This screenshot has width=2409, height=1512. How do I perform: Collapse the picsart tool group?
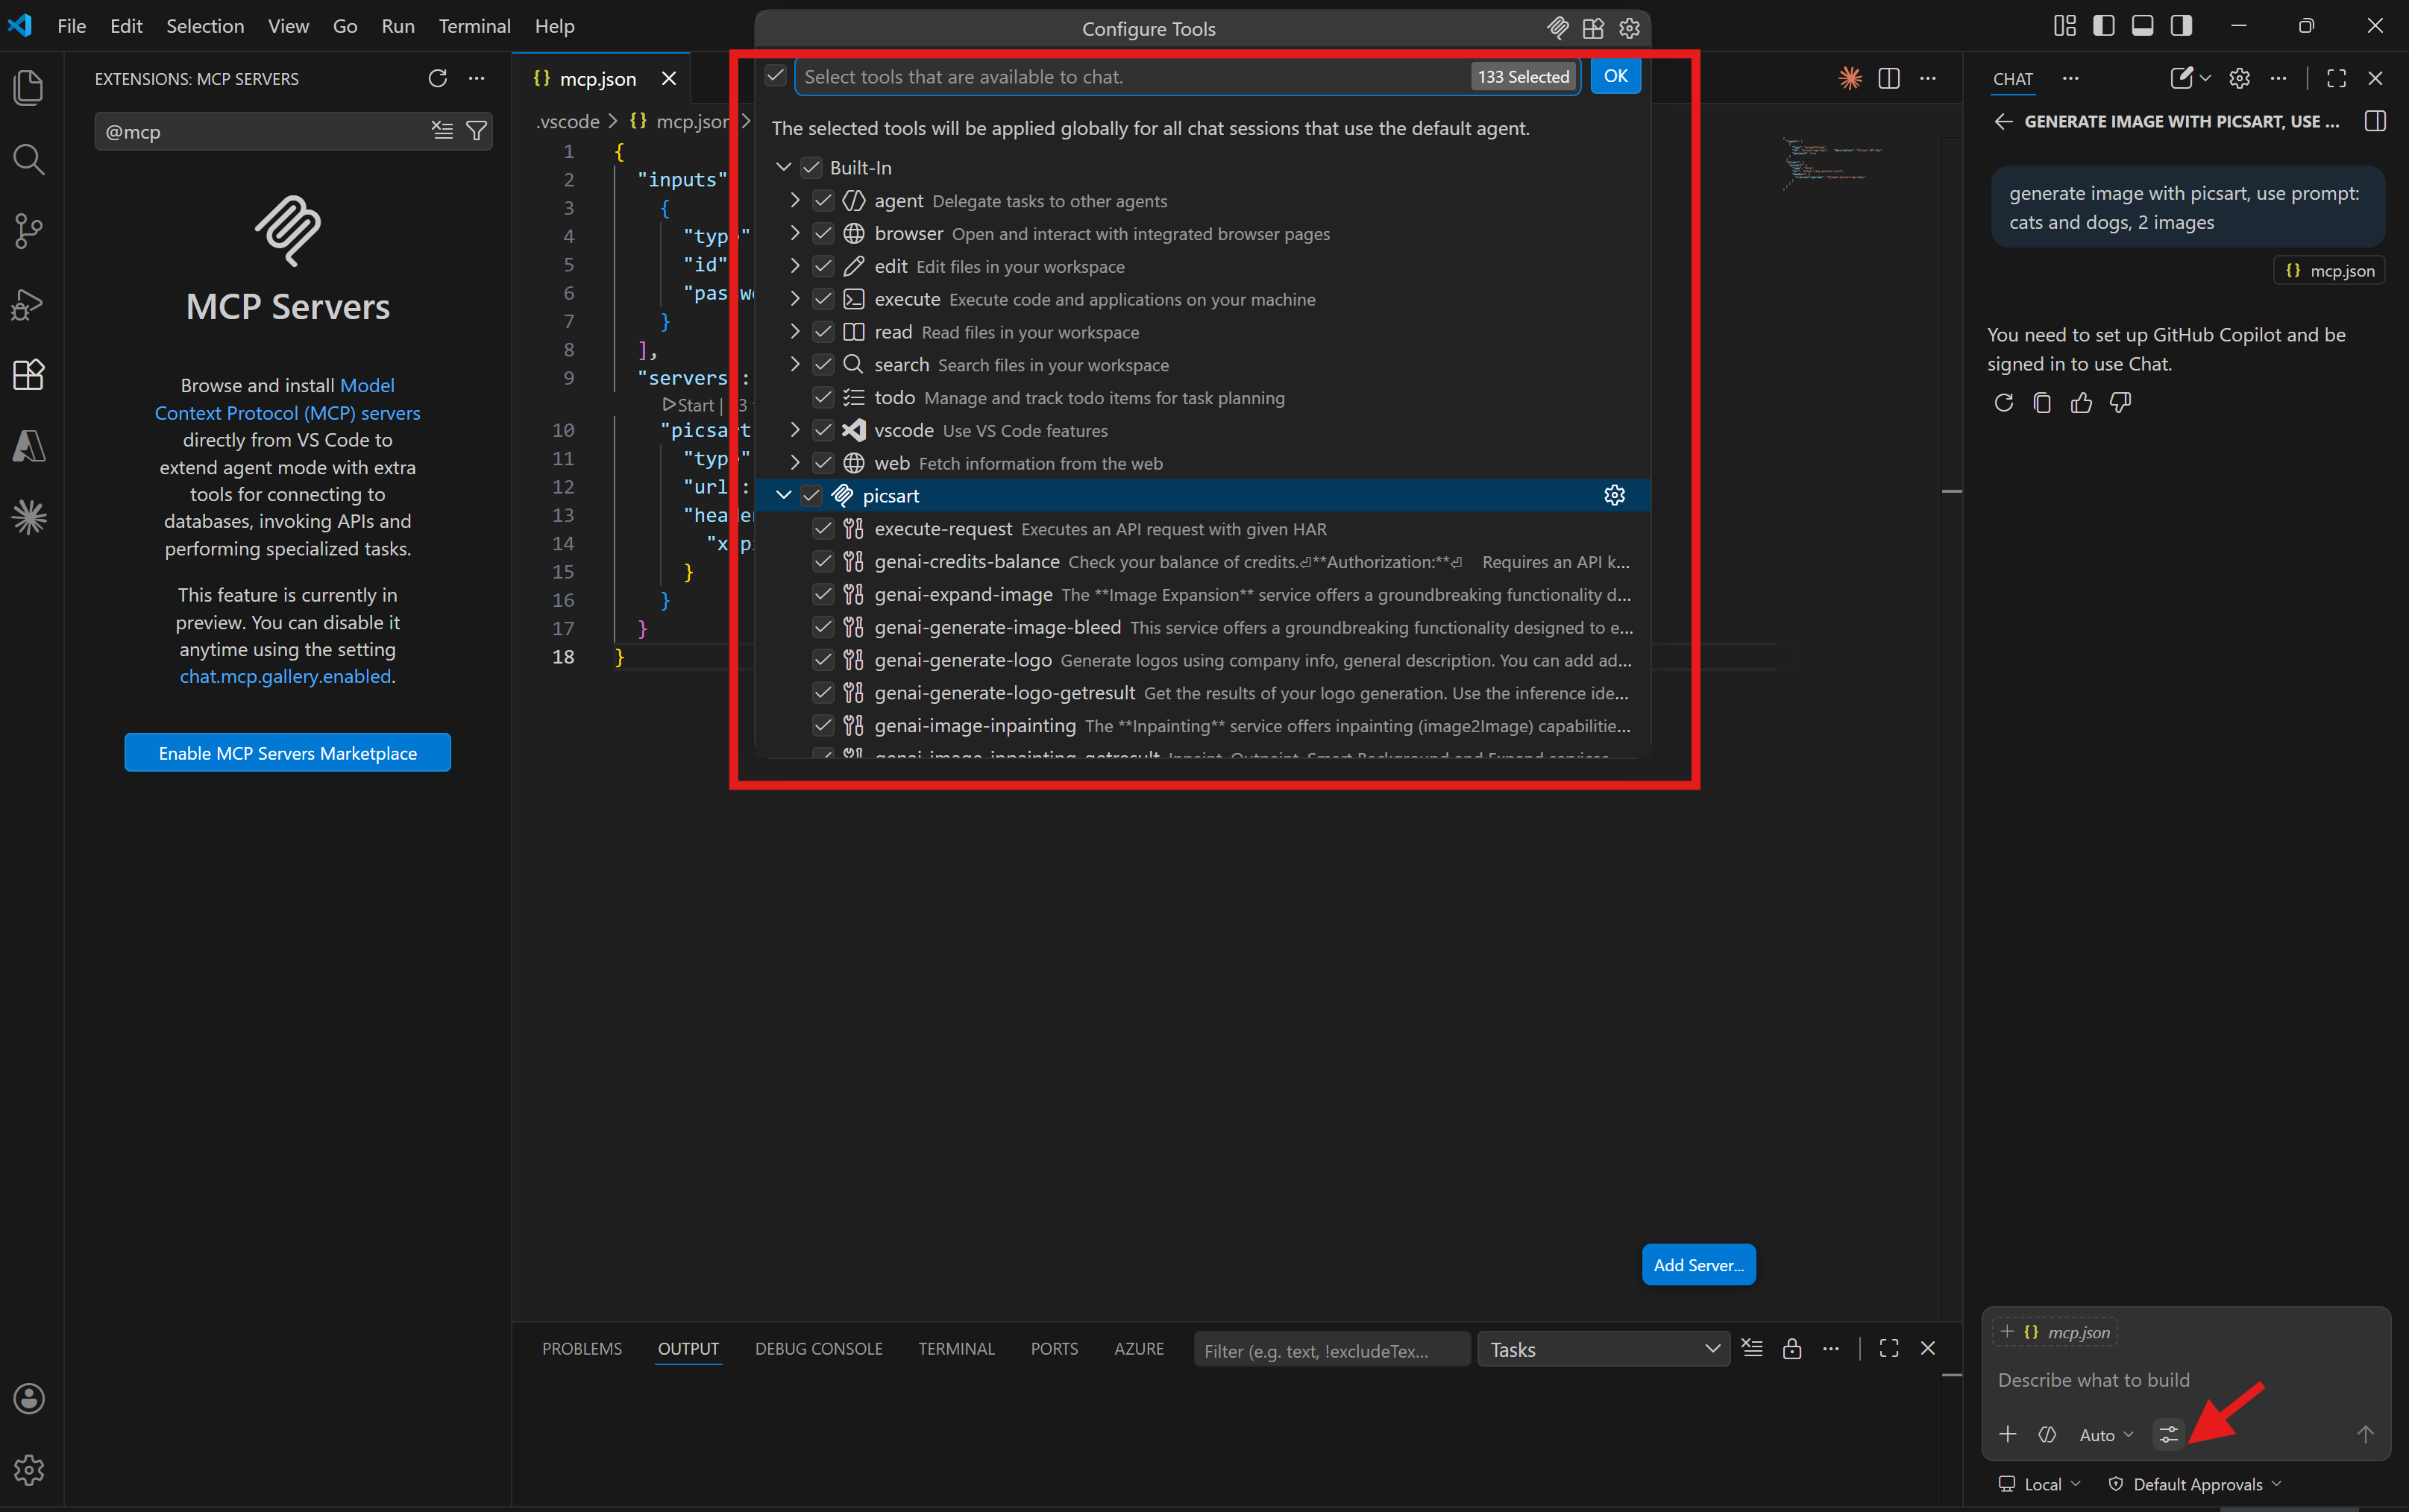pos(783,495)
